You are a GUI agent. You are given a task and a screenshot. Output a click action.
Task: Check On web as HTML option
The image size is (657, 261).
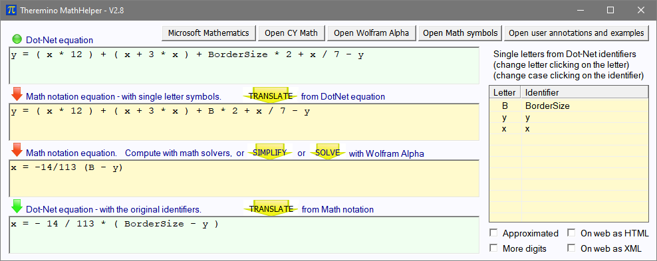point(571,232)
